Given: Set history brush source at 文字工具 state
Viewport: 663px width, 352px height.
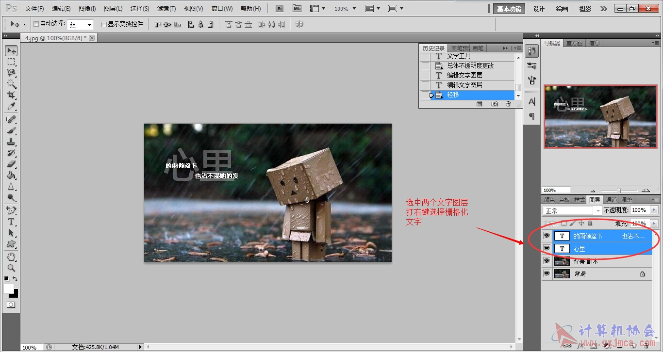Looking at the screenshot, I should point(426,56).
